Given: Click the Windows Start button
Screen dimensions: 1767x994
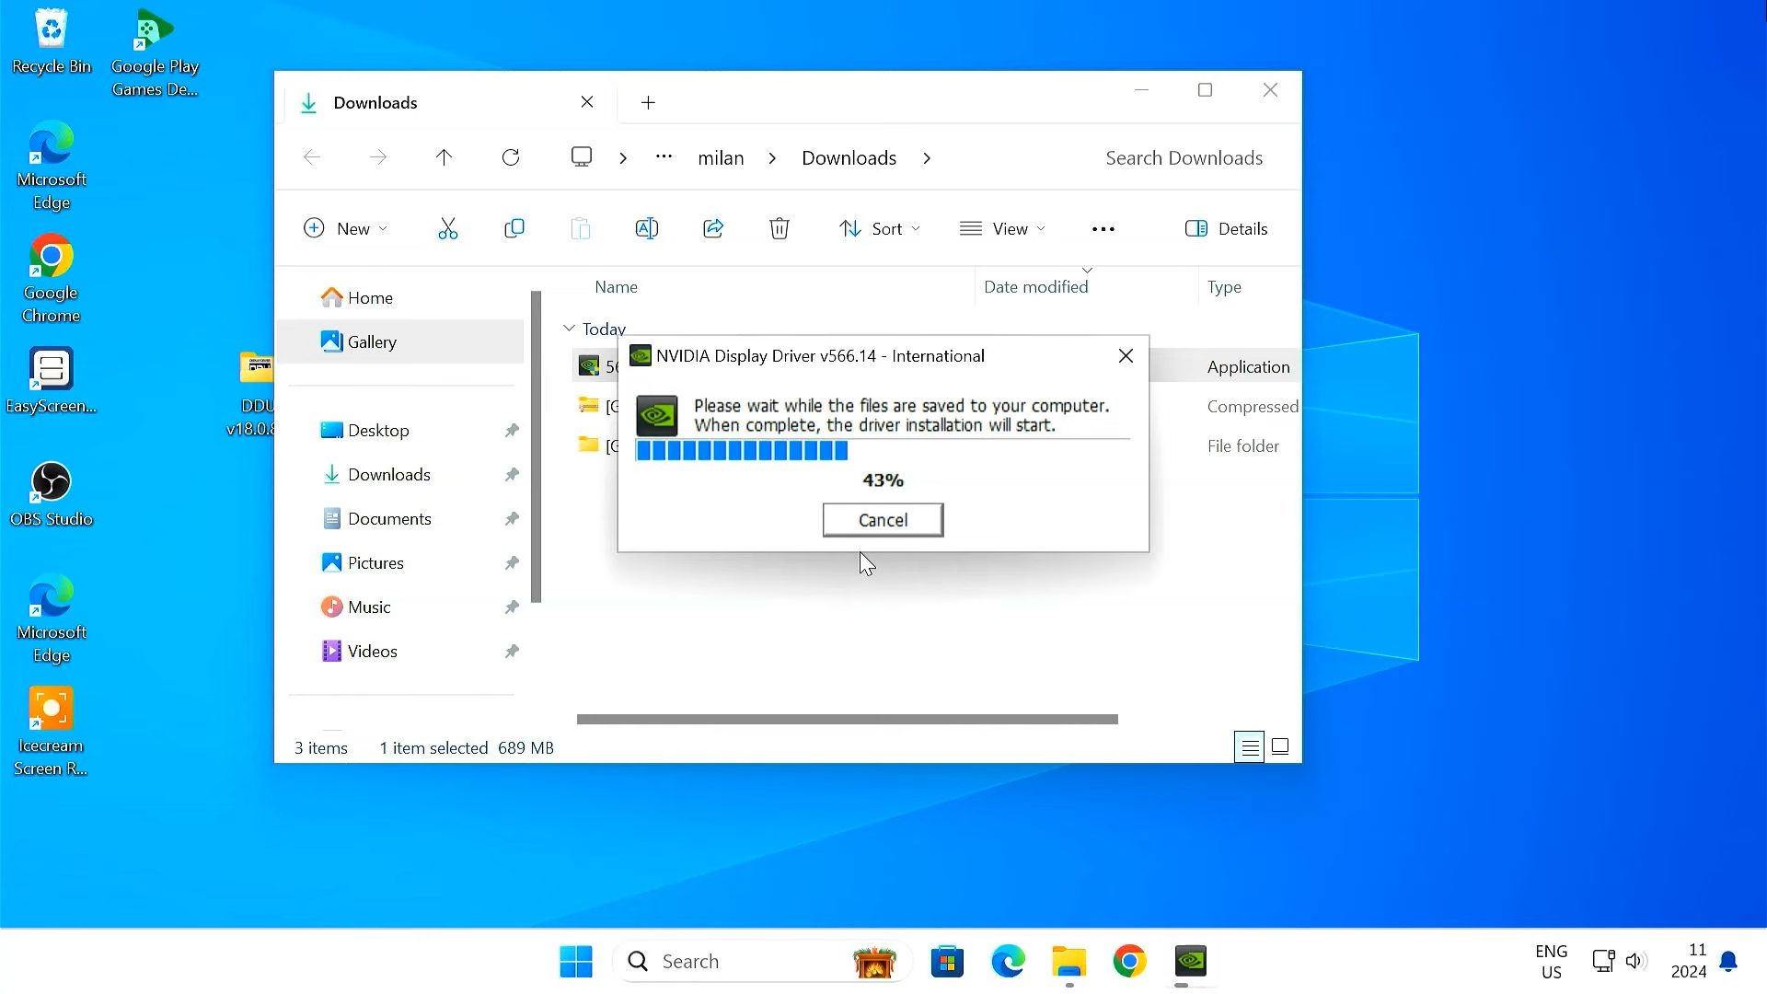Looking at the screenshot, I should 576,961.
